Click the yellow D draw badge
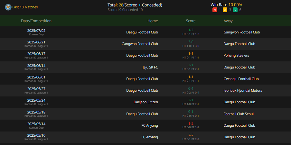 coord(225,10)
